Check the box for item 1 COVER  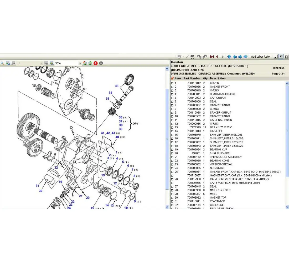click(x=172, y=83)
